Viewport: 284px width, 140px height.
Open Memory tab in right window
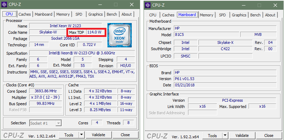tap(206, 15)
